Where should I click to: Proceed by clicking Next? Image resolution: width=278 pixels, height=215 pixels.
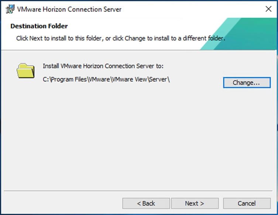pyautogui.click(x=195, y=203)
